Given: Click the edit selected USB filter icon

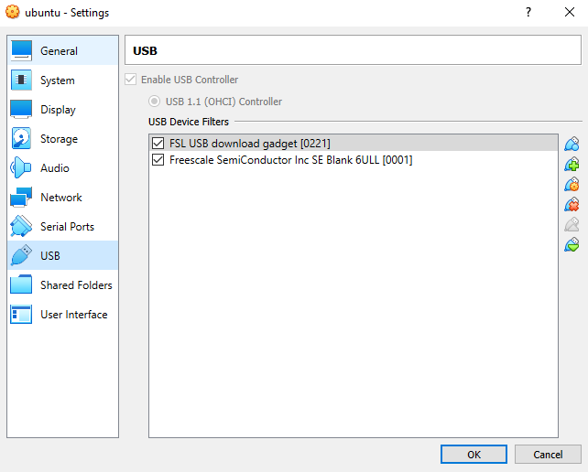Looking at the screenshot, I should (x=572, y=184).
